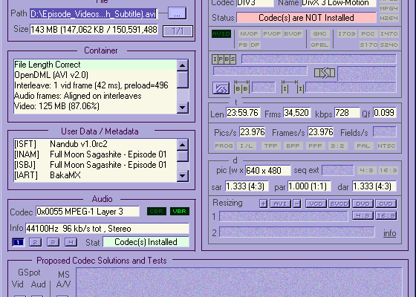Viewport: 416px width, 297px height.
Task: Select the File Length Correct row
Action: pos(95,65)
